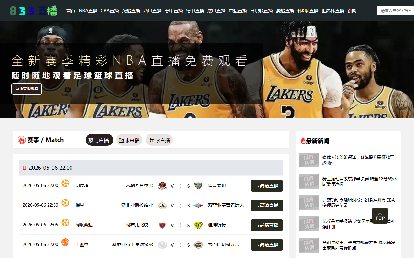Open NBA直播 navigation item

[x=88, y=11]
